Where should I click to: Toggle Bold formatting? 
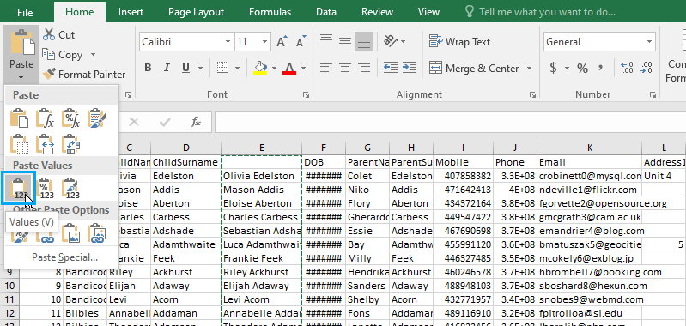[x=148, y=68]
